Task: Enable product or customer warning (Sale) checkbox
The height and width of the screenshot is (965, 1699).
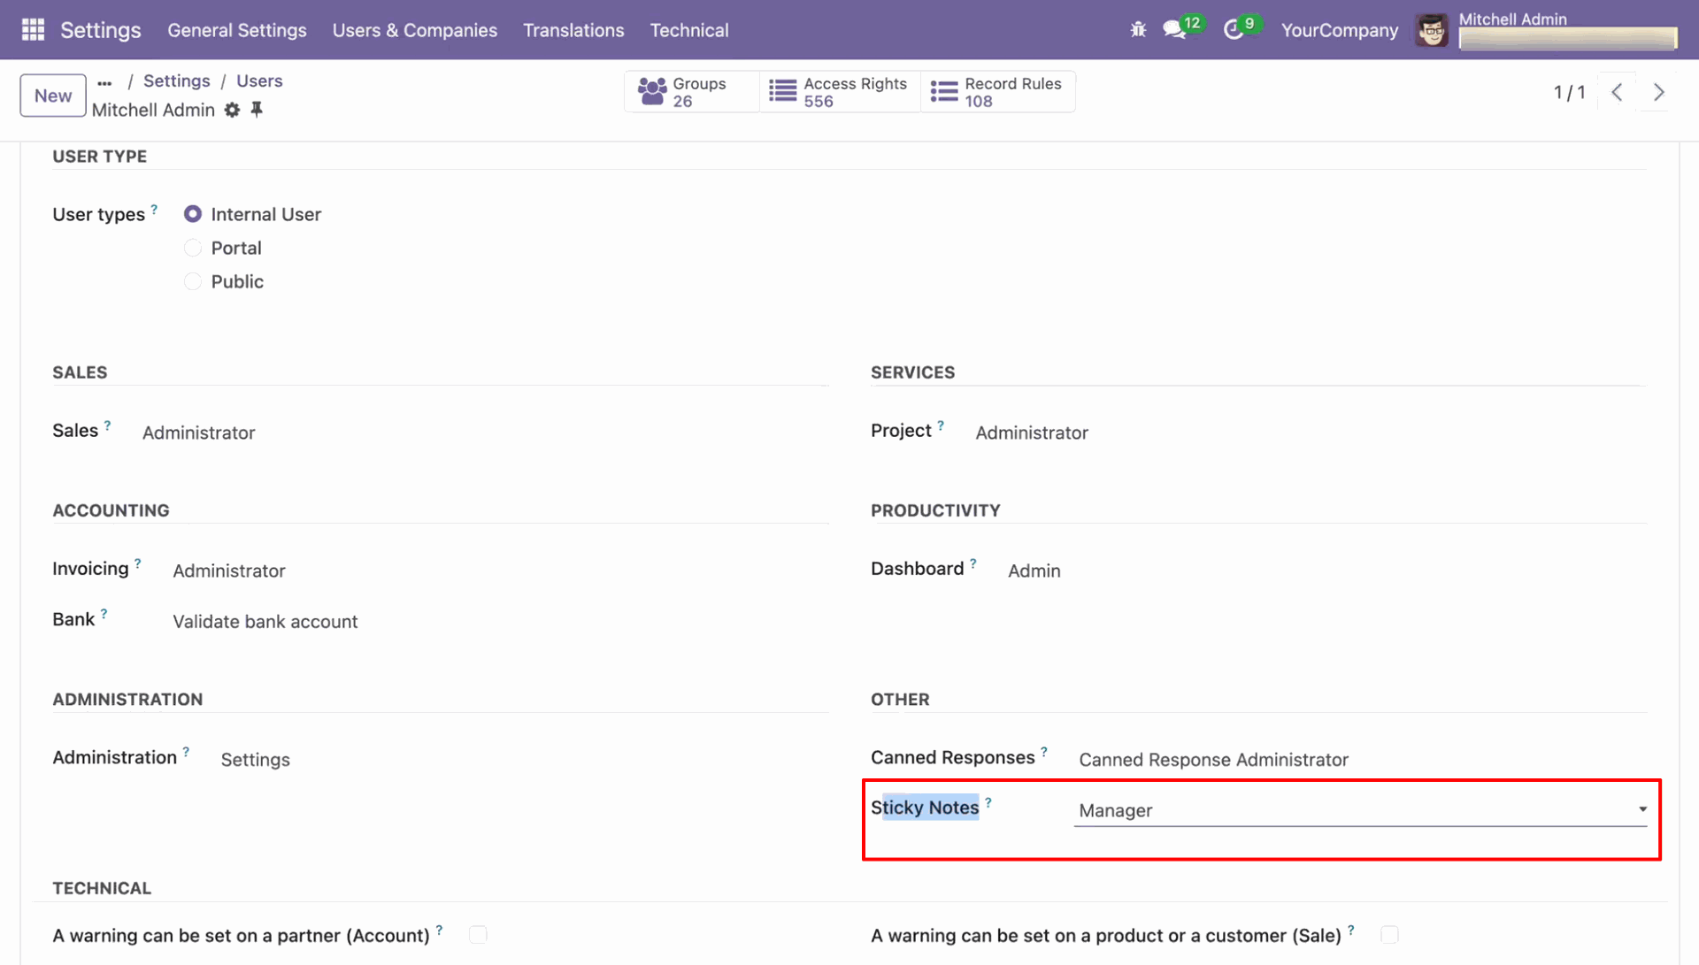Action: (1389, 935)
